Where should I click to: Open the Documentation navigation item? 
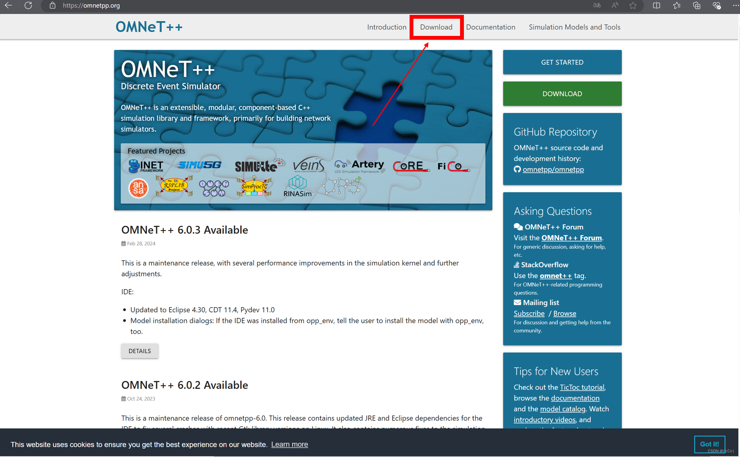coord(490,27)
